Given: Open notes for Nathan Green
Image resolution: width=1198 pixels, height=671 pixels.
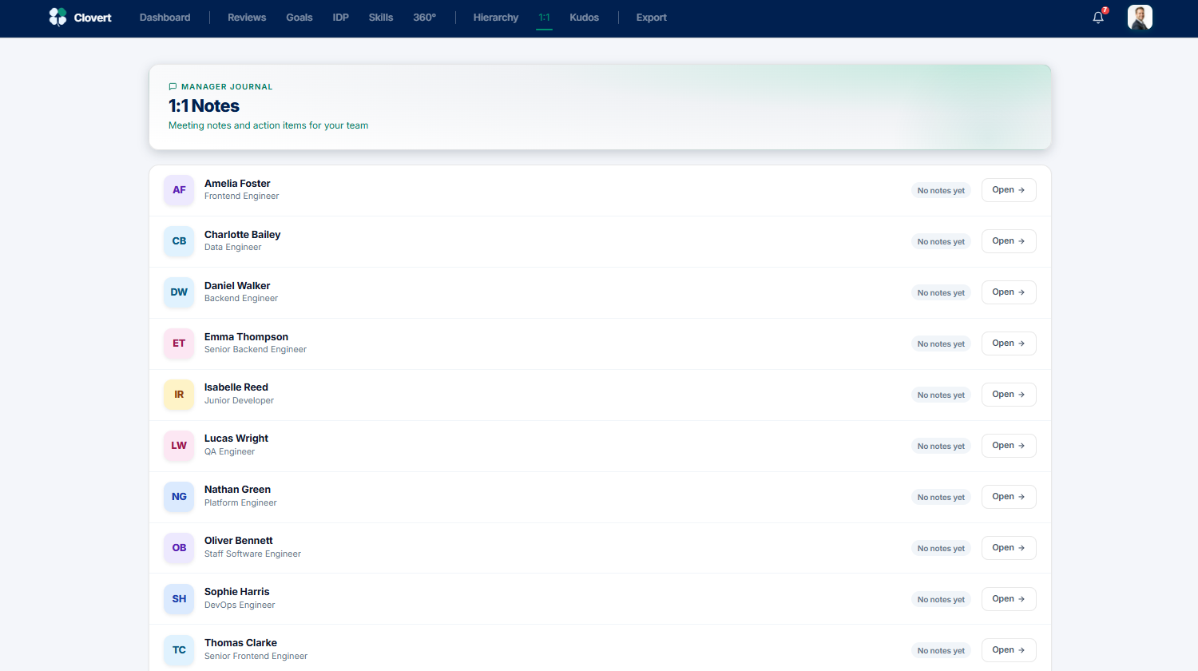Looking at the screenshot, I should point(1009,497).
